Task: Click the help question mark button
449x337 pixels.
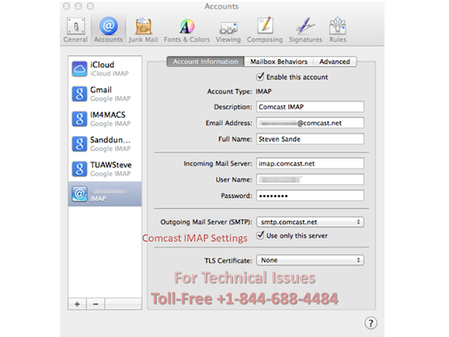Action: pos(371,323)
